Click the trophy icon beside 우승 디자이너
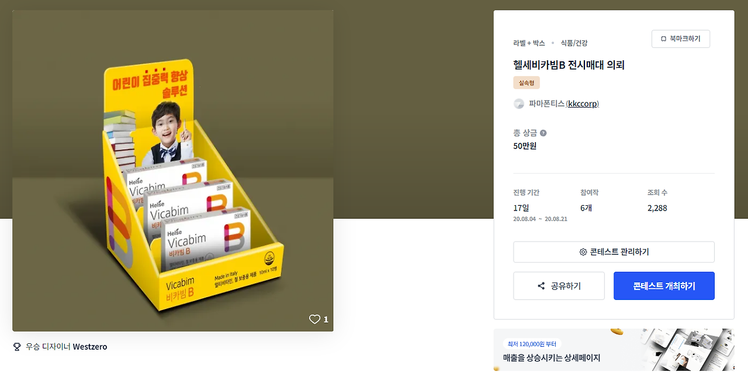Viewport: 748px width, 376px height. (x=17, y=347)
